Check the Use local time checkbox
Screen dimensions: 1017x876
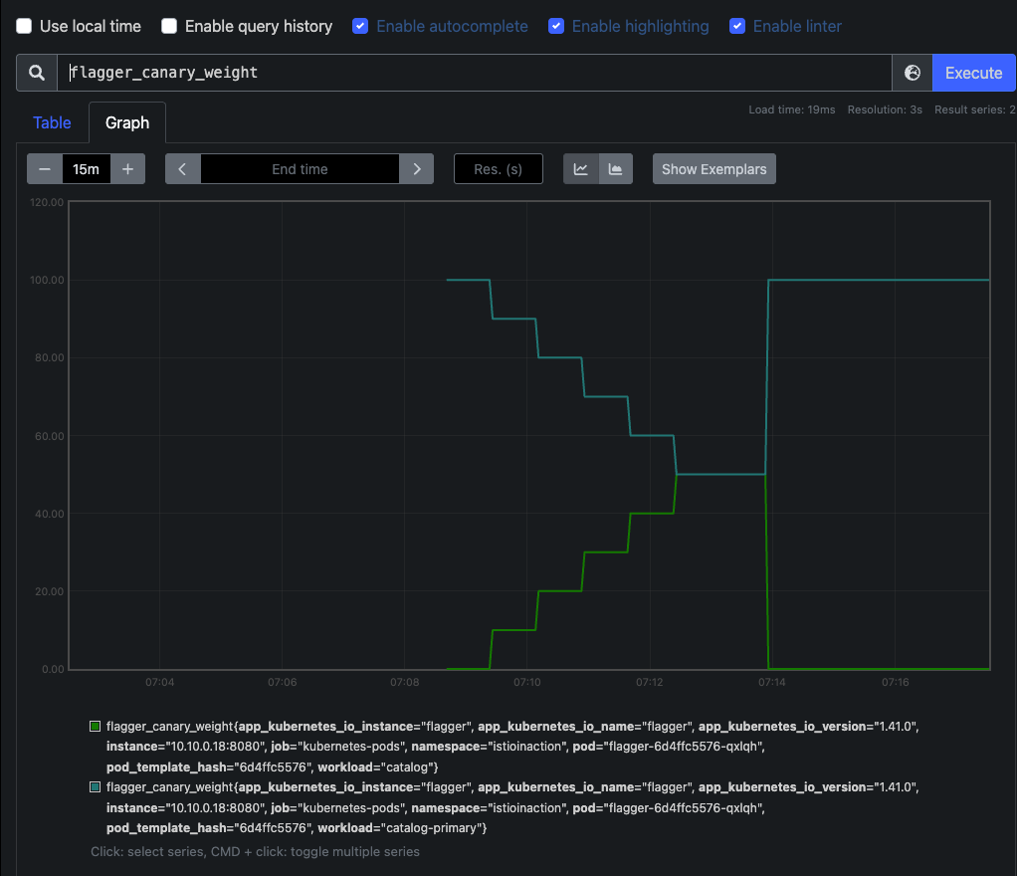24,26
